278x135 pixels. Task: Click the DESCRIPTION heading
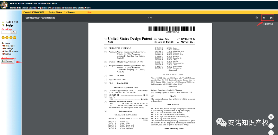[x=173, y=104]
